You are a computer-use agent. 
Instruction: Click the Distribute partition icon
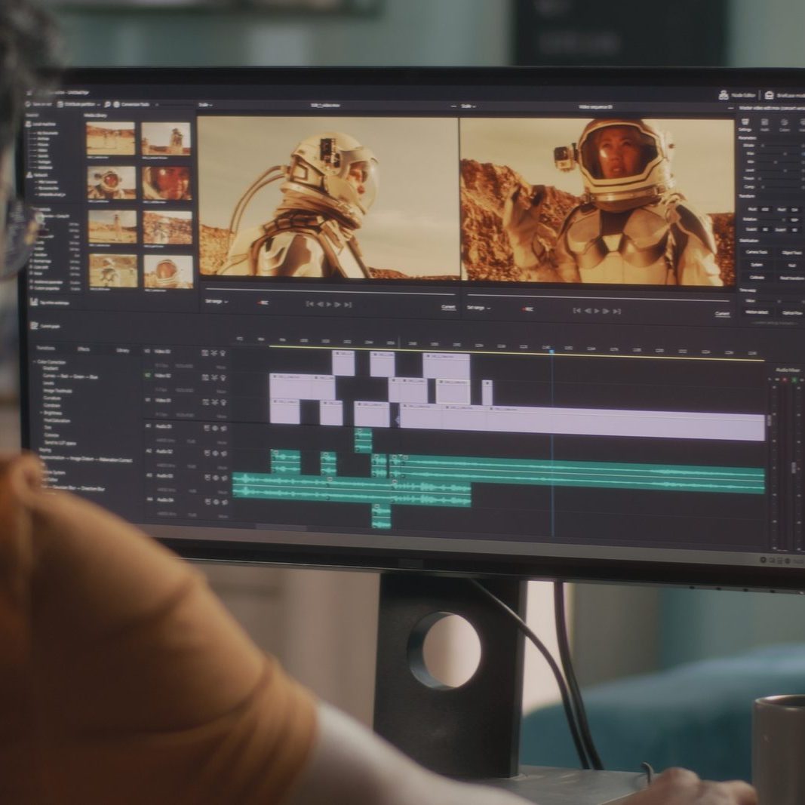click(60, 104)
